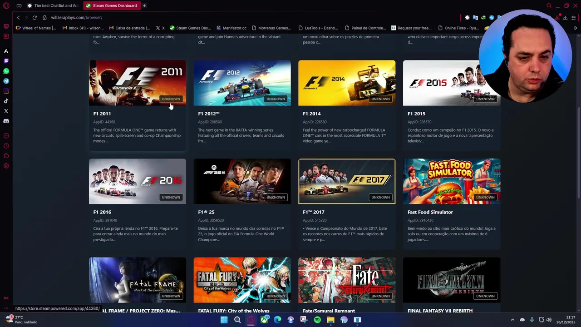Open the F1 2014 game thumbnail
The height and width of the screenshot is (327, 581).
coord(347,83)
